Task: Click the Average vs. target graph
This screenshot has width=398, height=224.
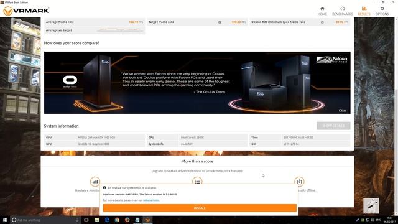Action: tap(120, 30)
